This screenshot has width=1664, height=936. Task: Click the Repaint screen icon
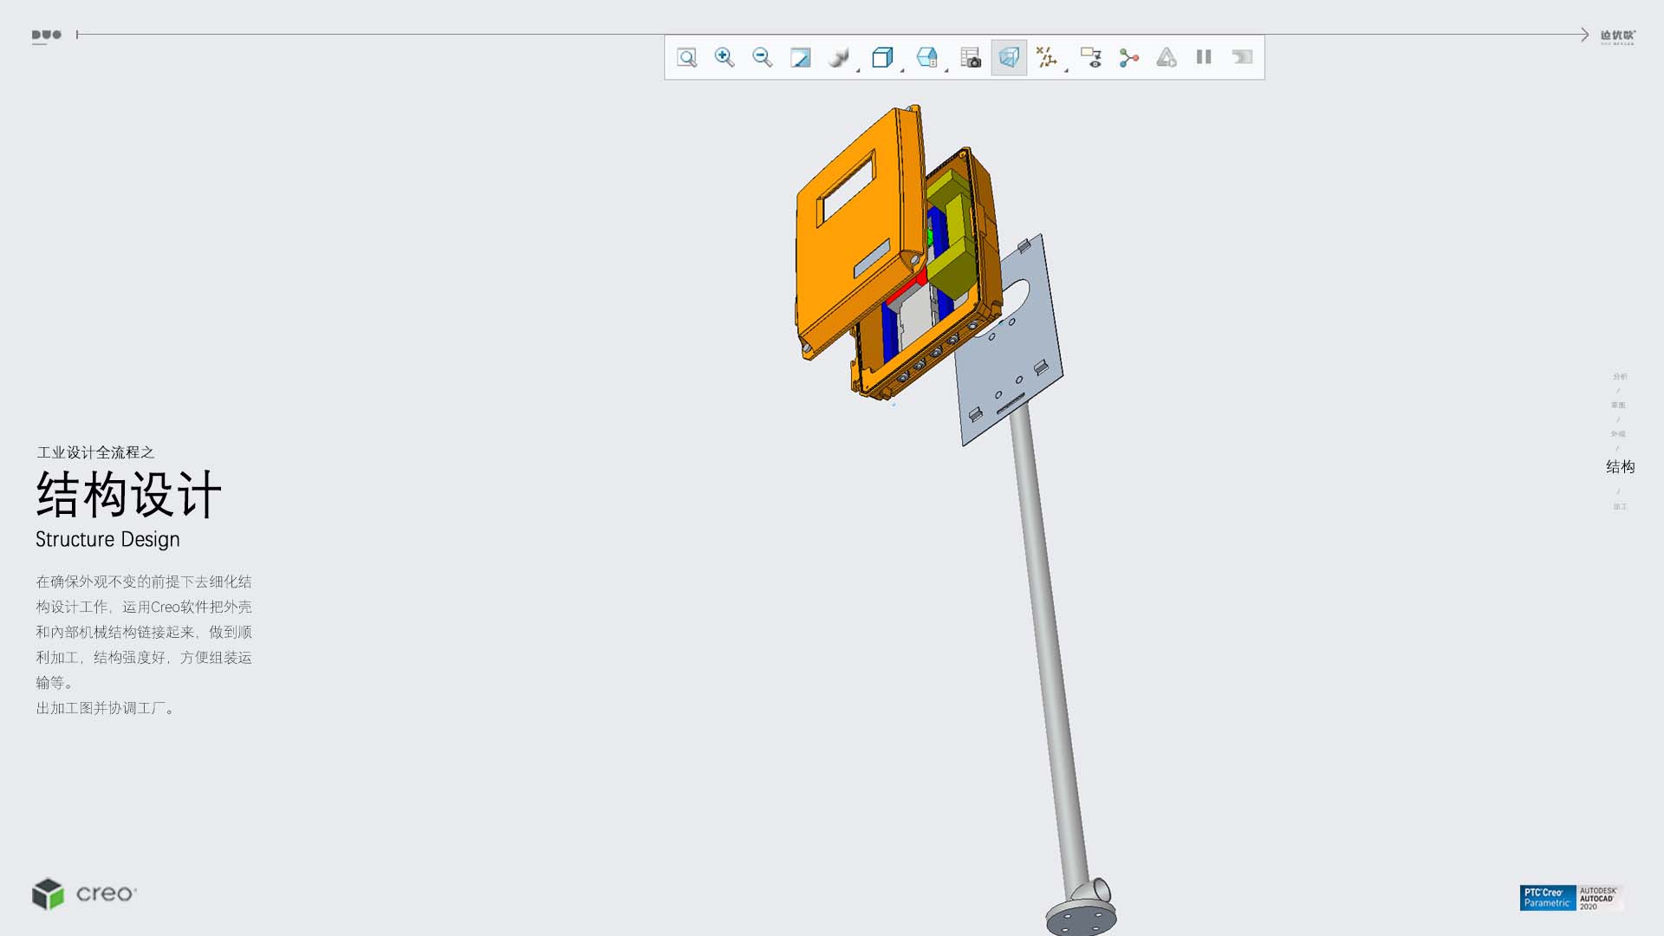pyautogui.click(x=800, y=58)
